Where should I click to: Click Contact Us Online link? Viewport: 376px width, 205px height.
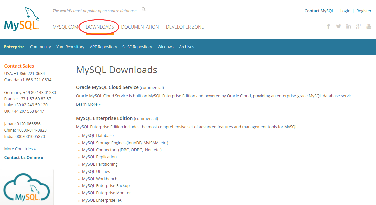coord(24,158)
